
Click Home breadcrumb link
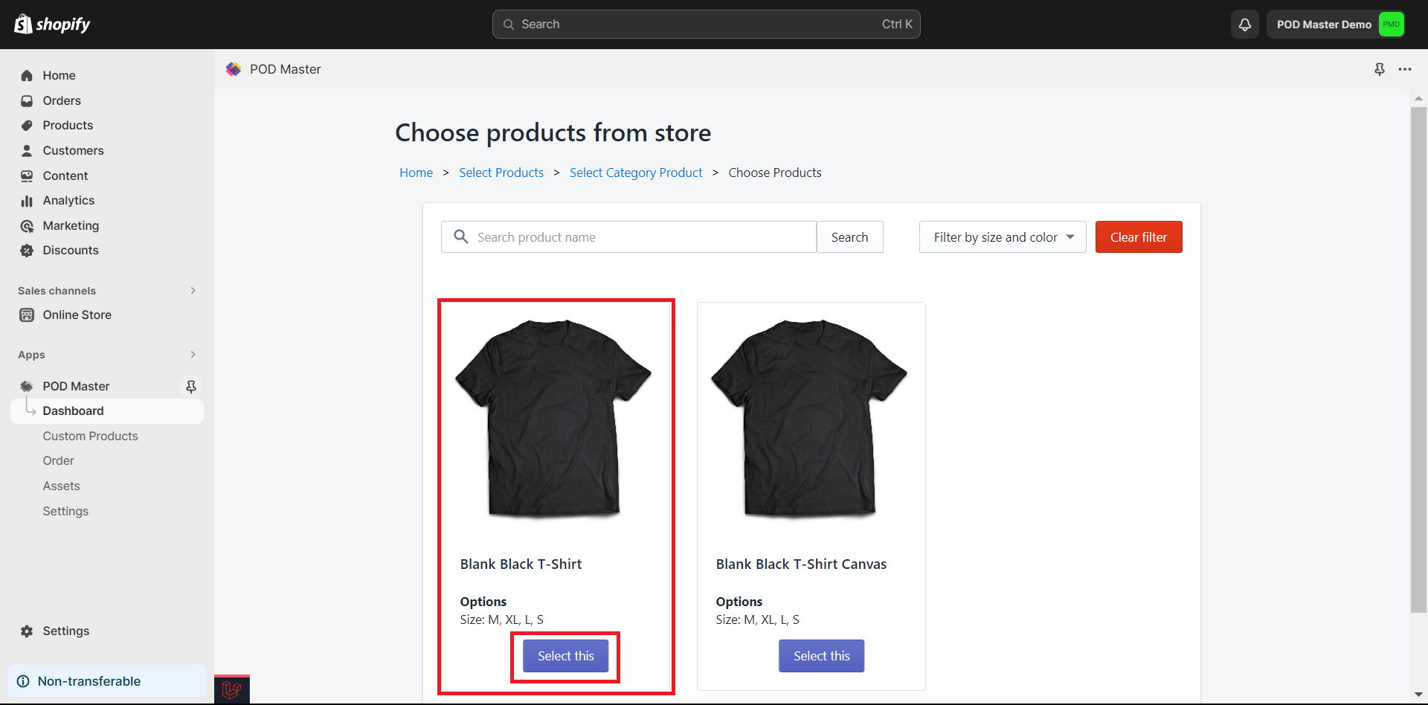[416, 173]
